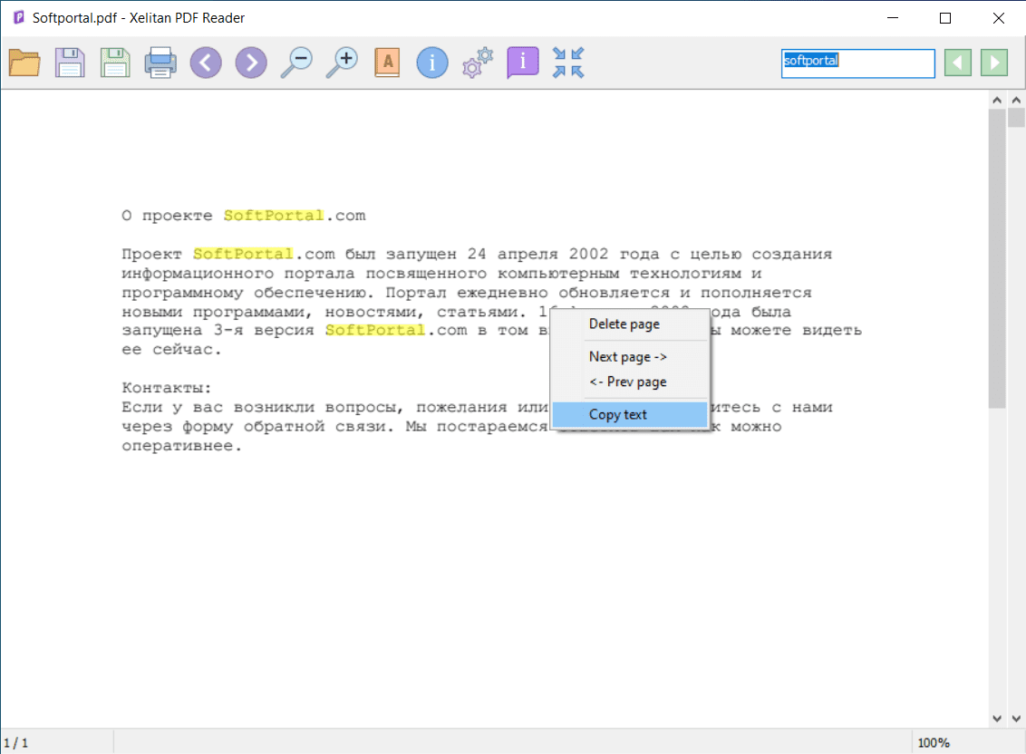1026x754 pixels.
Task: Zoom out with the minus magnifier
Action: [296, 63]
